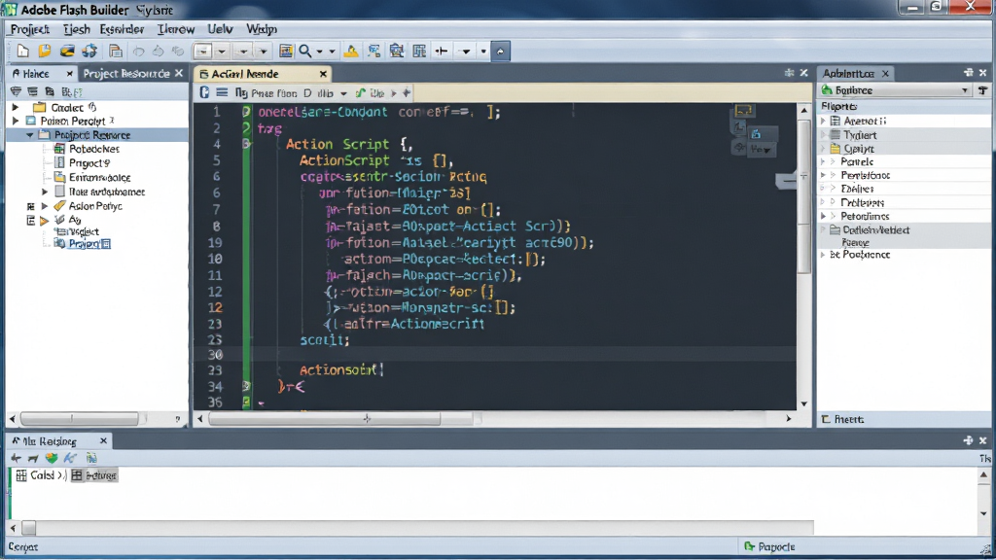The height and width of the screenshot is (560, 996).
Task: Close the bottom Ne Retsing tab
Action: click(103, 440)
